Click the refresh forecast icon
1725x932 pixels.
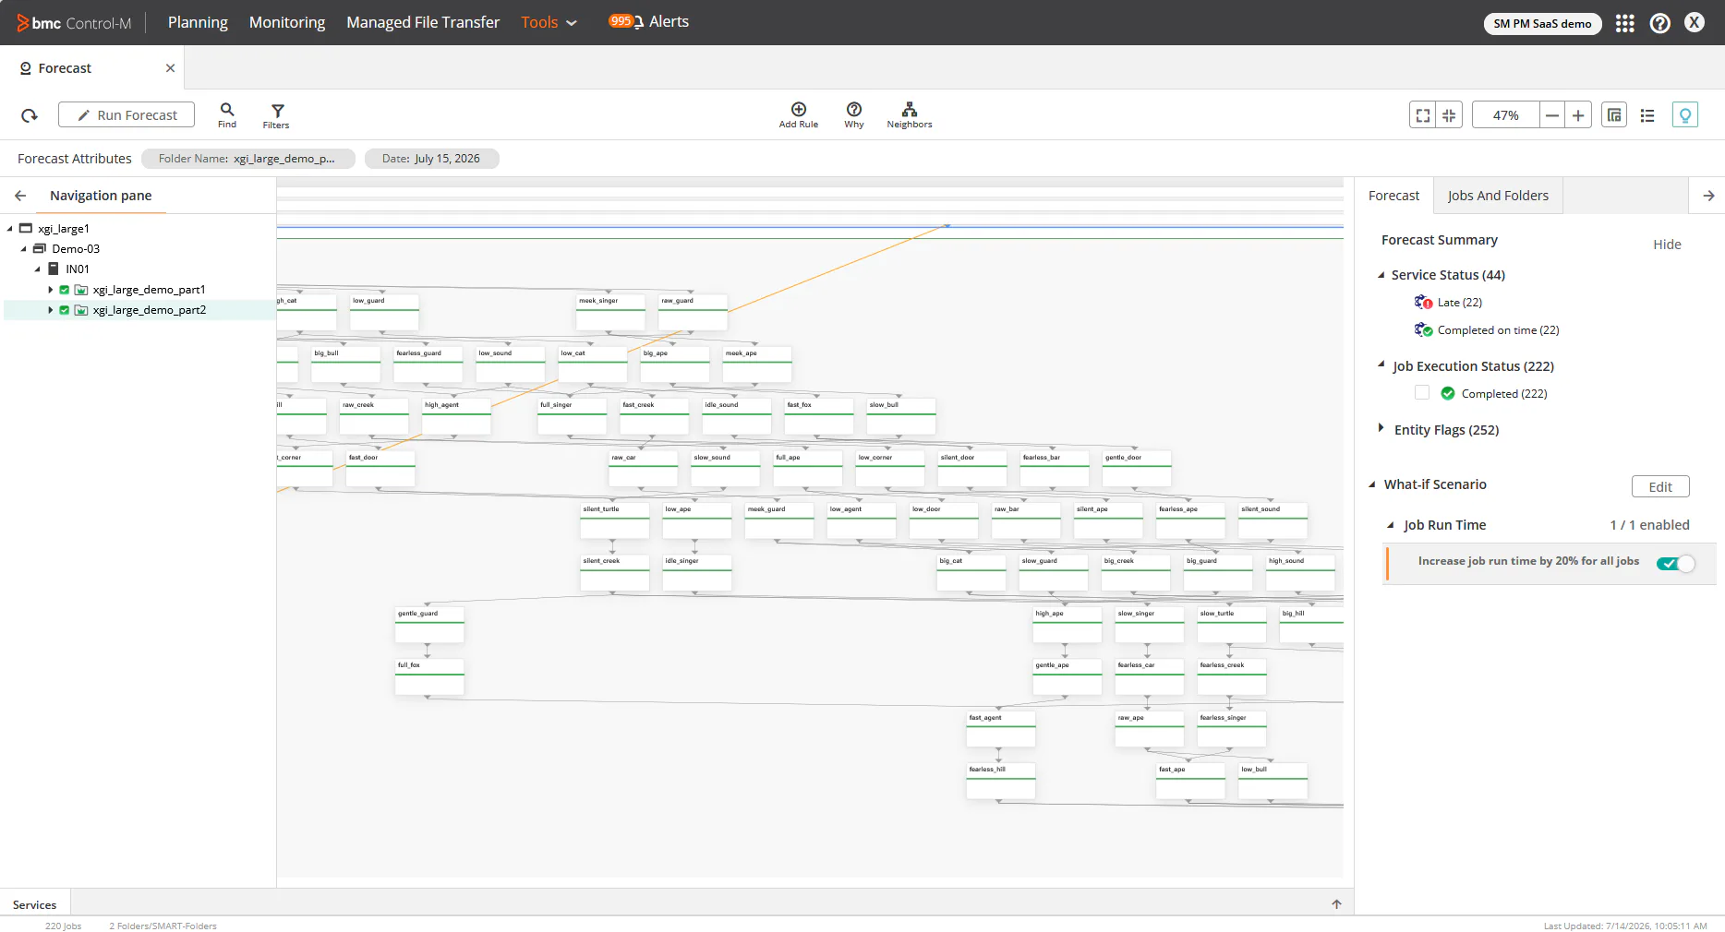tap(30, 115)
